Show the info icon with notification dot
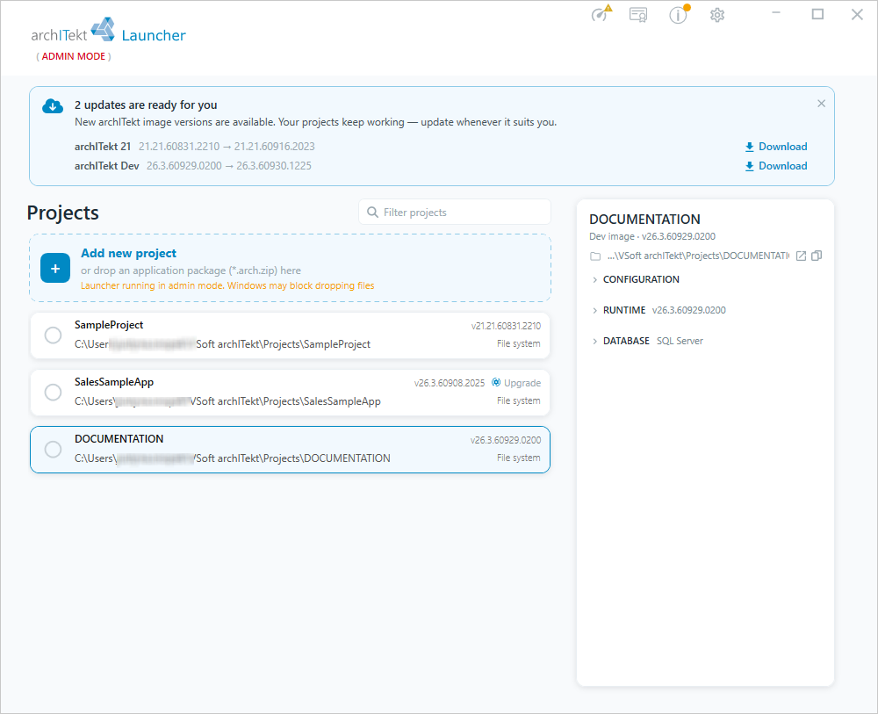The image size is (878, 714). 679,14
